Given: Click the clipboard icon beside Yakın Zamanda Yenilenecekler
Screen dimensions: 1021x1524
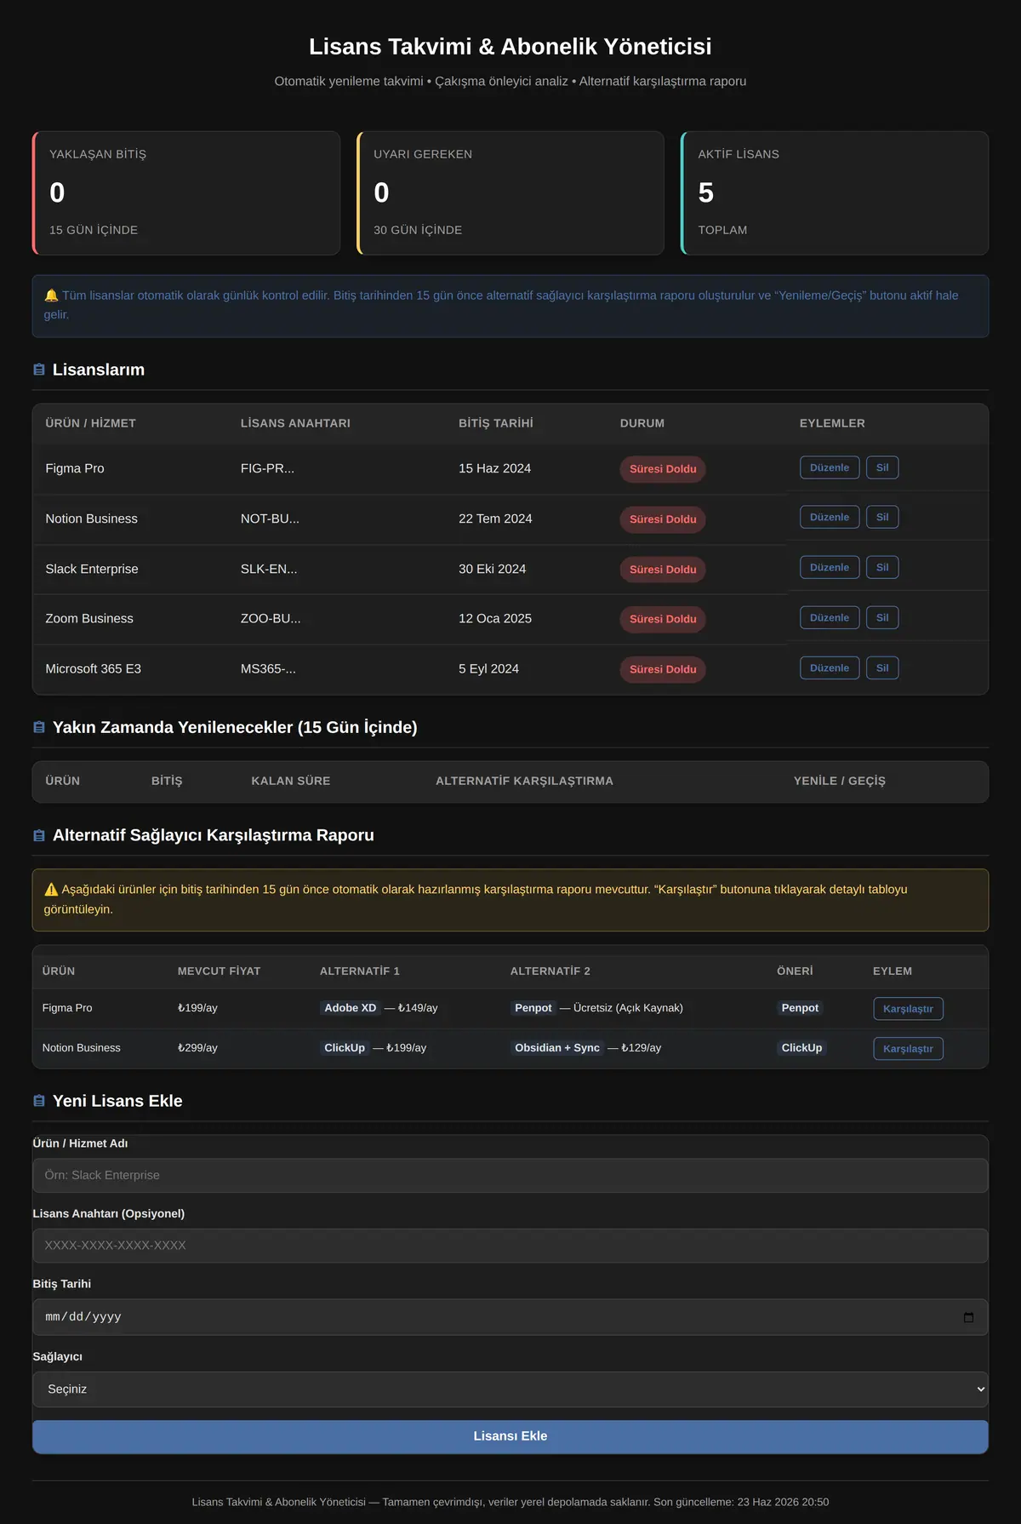Looking at the screenshot, I should (x=39, y=727).
